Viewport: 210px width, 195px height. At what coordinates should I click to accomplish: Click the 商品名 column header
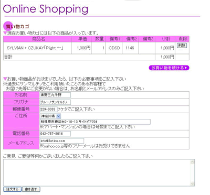pos(39,39)
